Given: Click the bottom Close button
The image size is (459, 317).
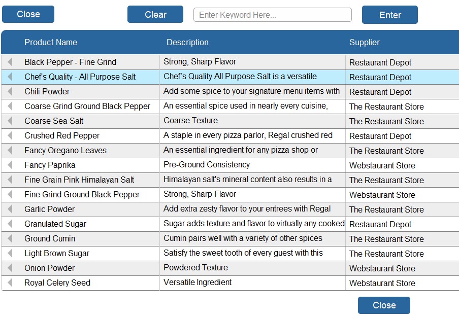Looking at the screenshot, I should (384, 305).
